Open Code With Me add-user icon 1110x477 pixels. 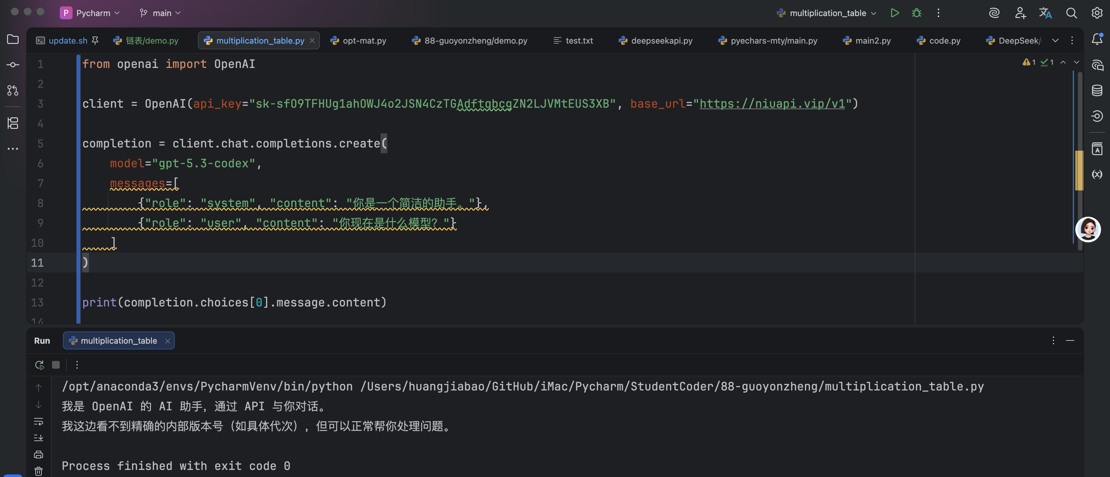coord(1020,13)
